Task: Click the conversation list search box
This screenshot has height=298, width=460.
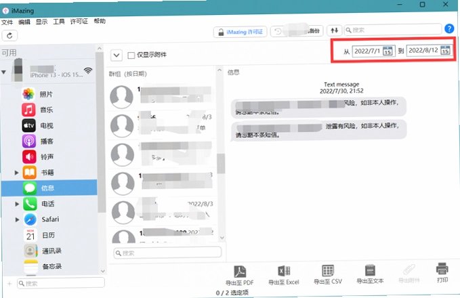Action: 167,252
